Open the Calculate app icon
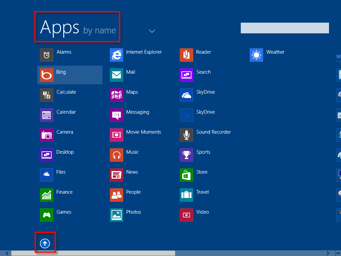 (47, 95)
